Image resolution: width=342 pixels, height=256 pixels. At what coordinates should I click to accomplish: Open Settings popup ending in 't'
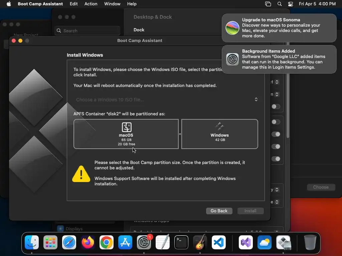tap(277, 82)
